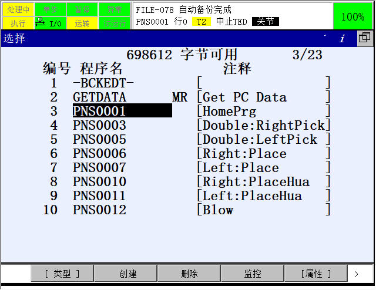Select program PNS0012
The height and width of the screenshot is (290, 376).
(x=99, y=210)
